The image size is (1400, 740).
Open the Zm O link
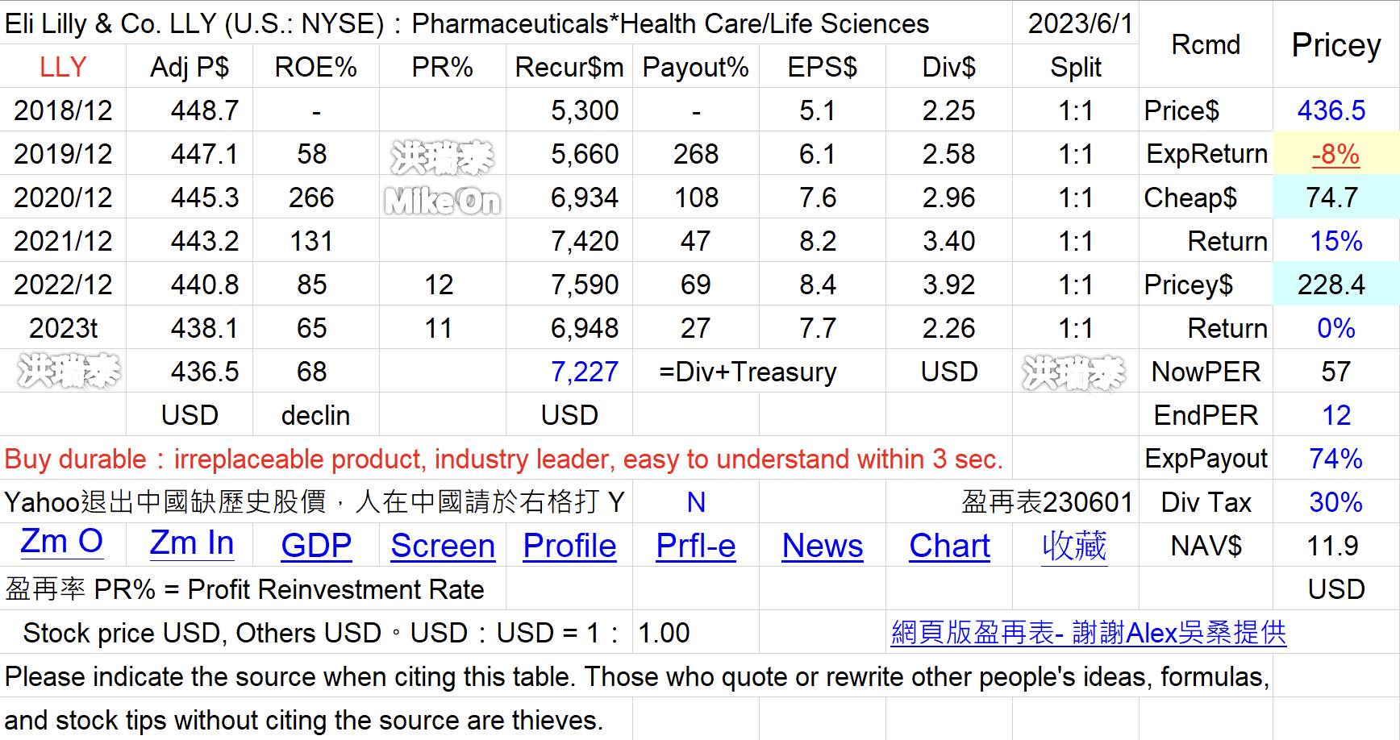pos(62,542)
